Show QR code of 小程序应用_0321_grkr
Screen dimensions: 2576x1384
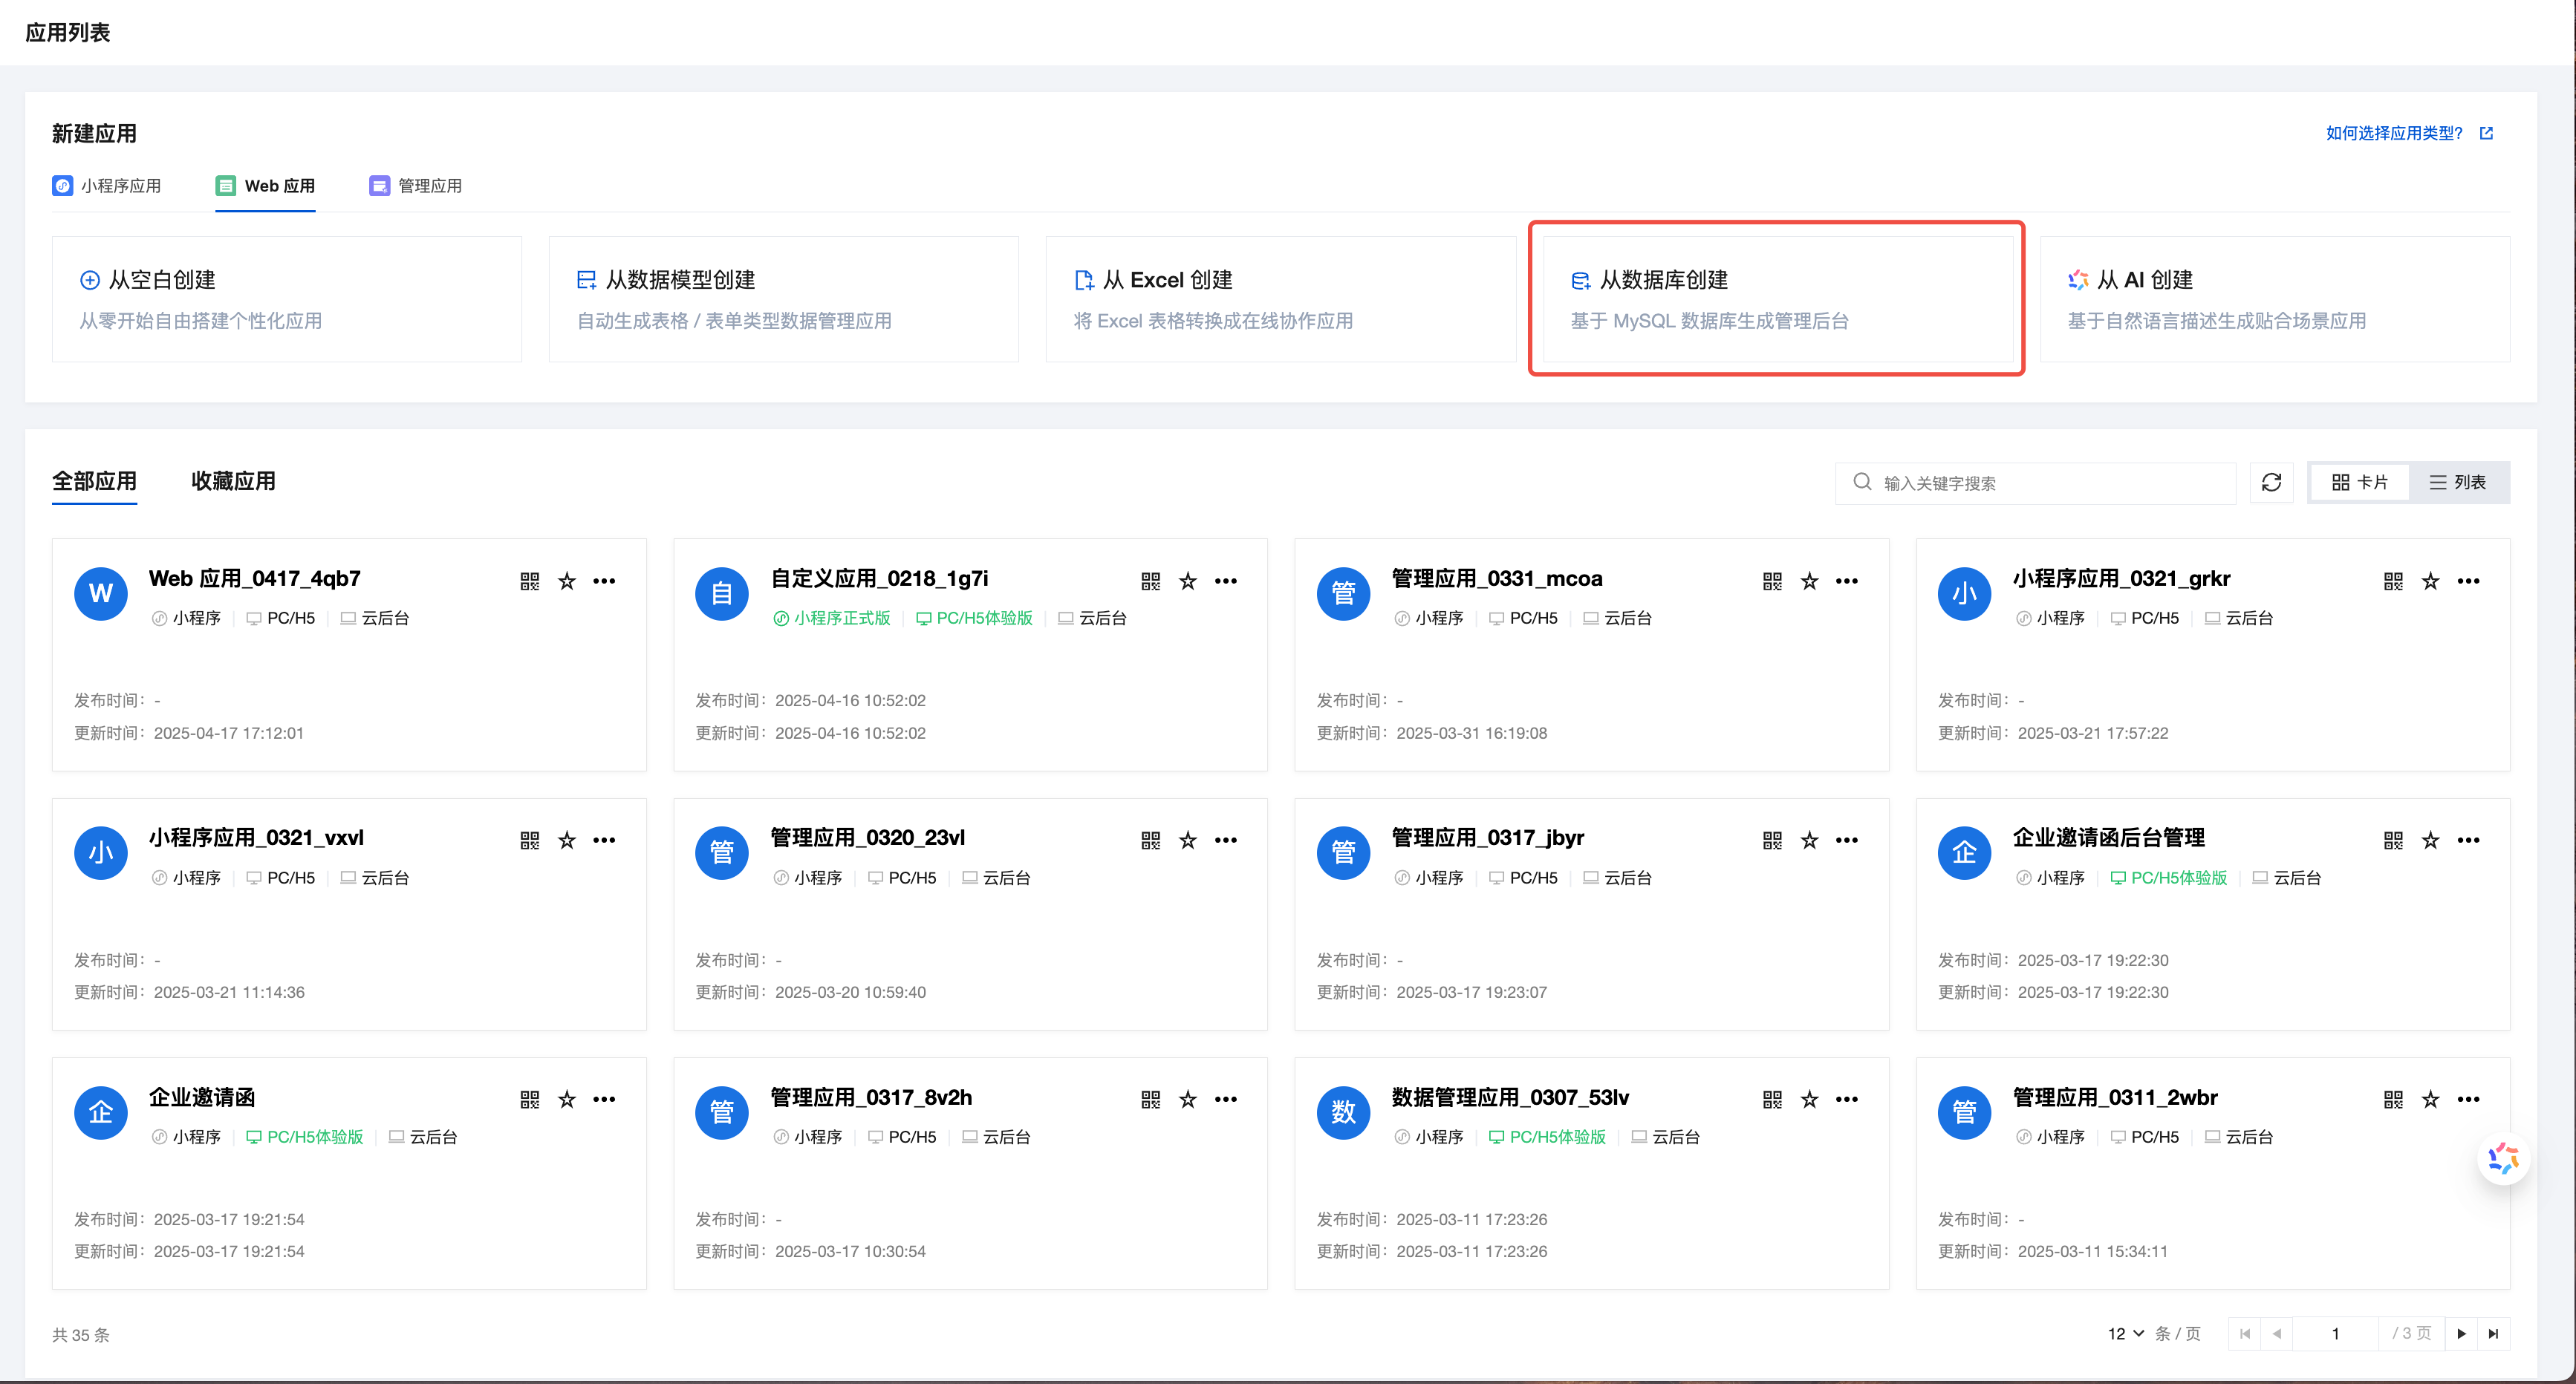2393,581
